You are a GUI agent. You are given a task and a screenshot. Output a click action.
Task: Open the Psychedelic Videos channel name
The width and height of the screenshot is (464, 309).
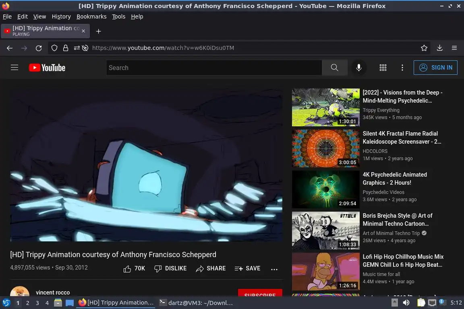(x=383, y=192)
